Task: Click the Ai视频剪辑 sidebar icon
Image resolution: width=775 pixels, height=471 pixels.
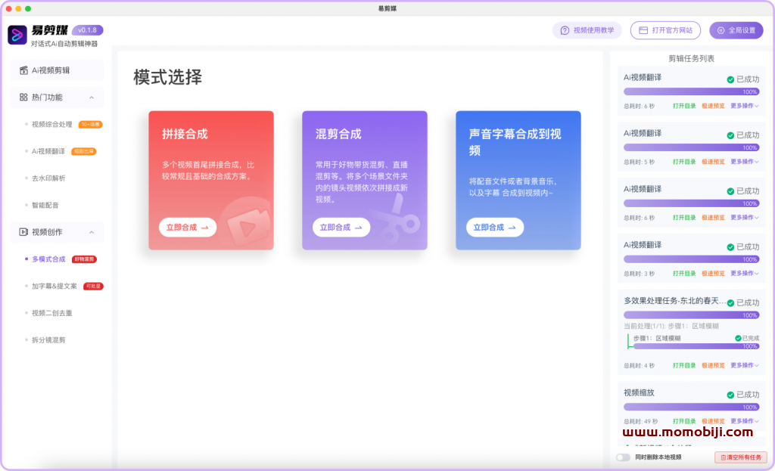Action: click(23, 70)
